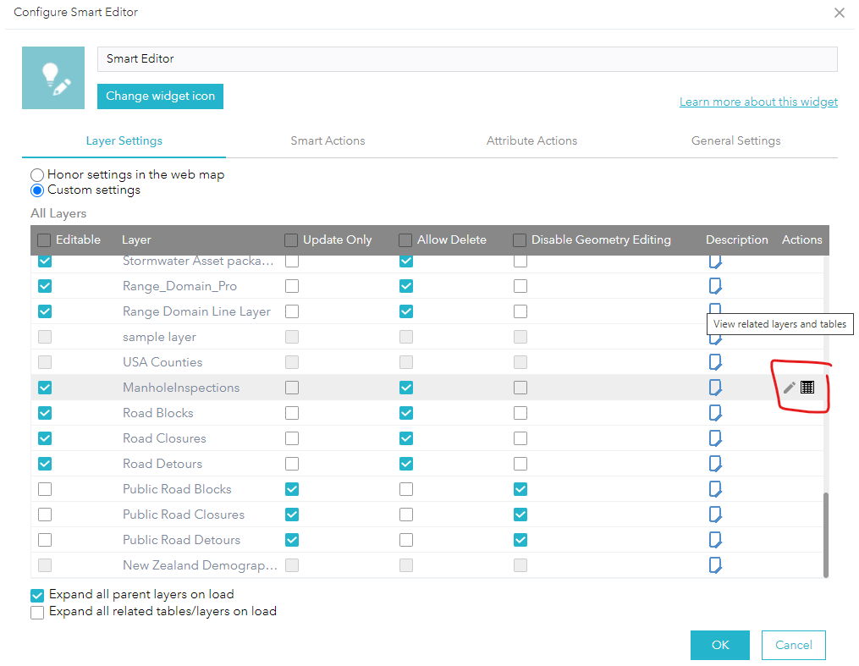Toggle Editable header checkbox for all layers
Viewport: 859px width, 666px height.
tap(44, 239)
